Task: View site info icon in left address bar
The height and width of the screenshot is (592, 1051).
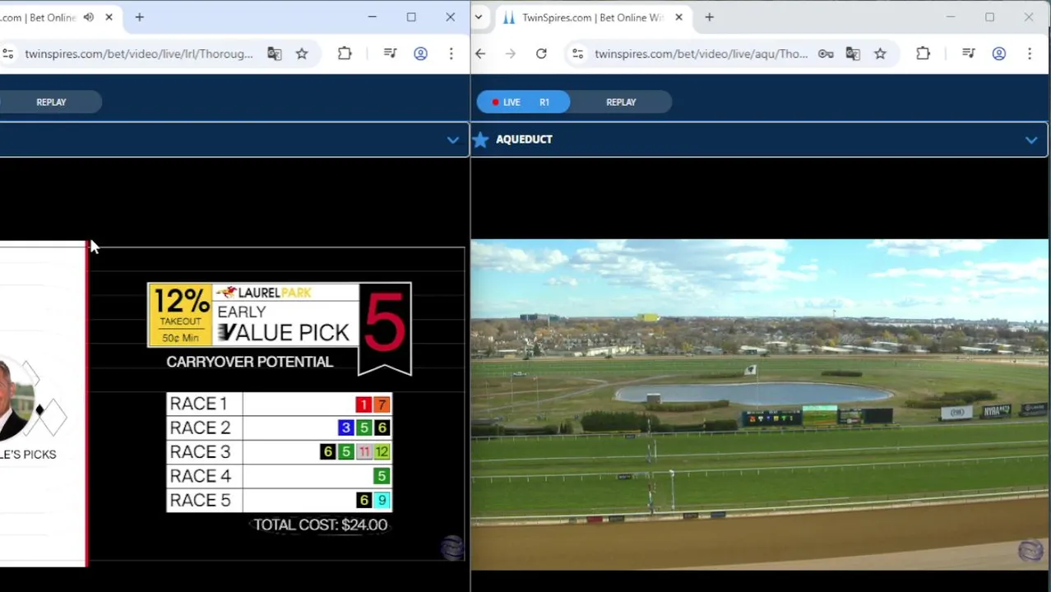Action: pyautogui.click(x=7, y=53)
